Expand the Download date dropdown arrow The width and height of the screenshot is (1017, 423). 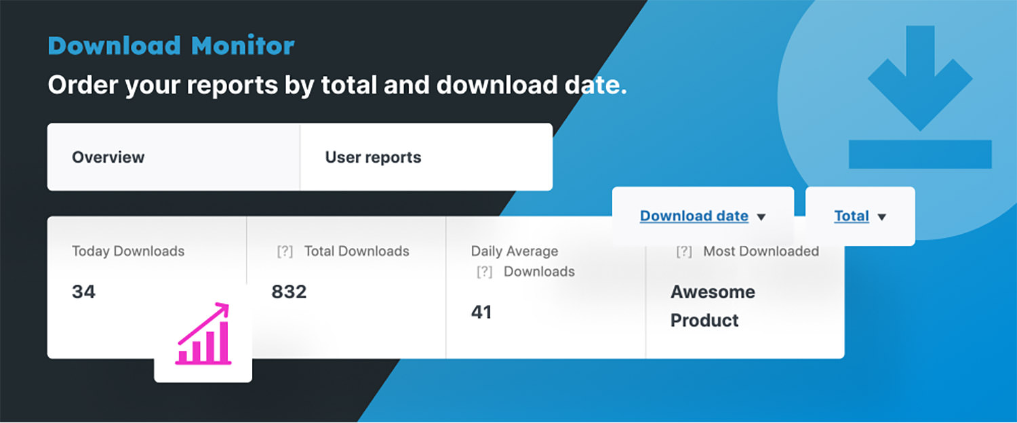click(x=761, y=218)
